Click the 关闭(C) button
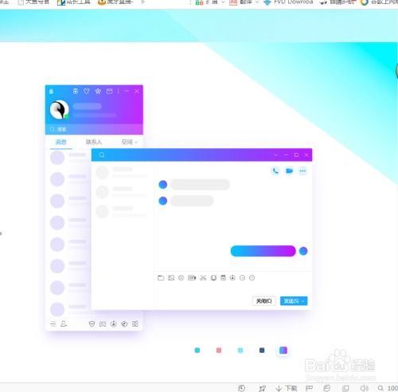 (x=263, y=301)
